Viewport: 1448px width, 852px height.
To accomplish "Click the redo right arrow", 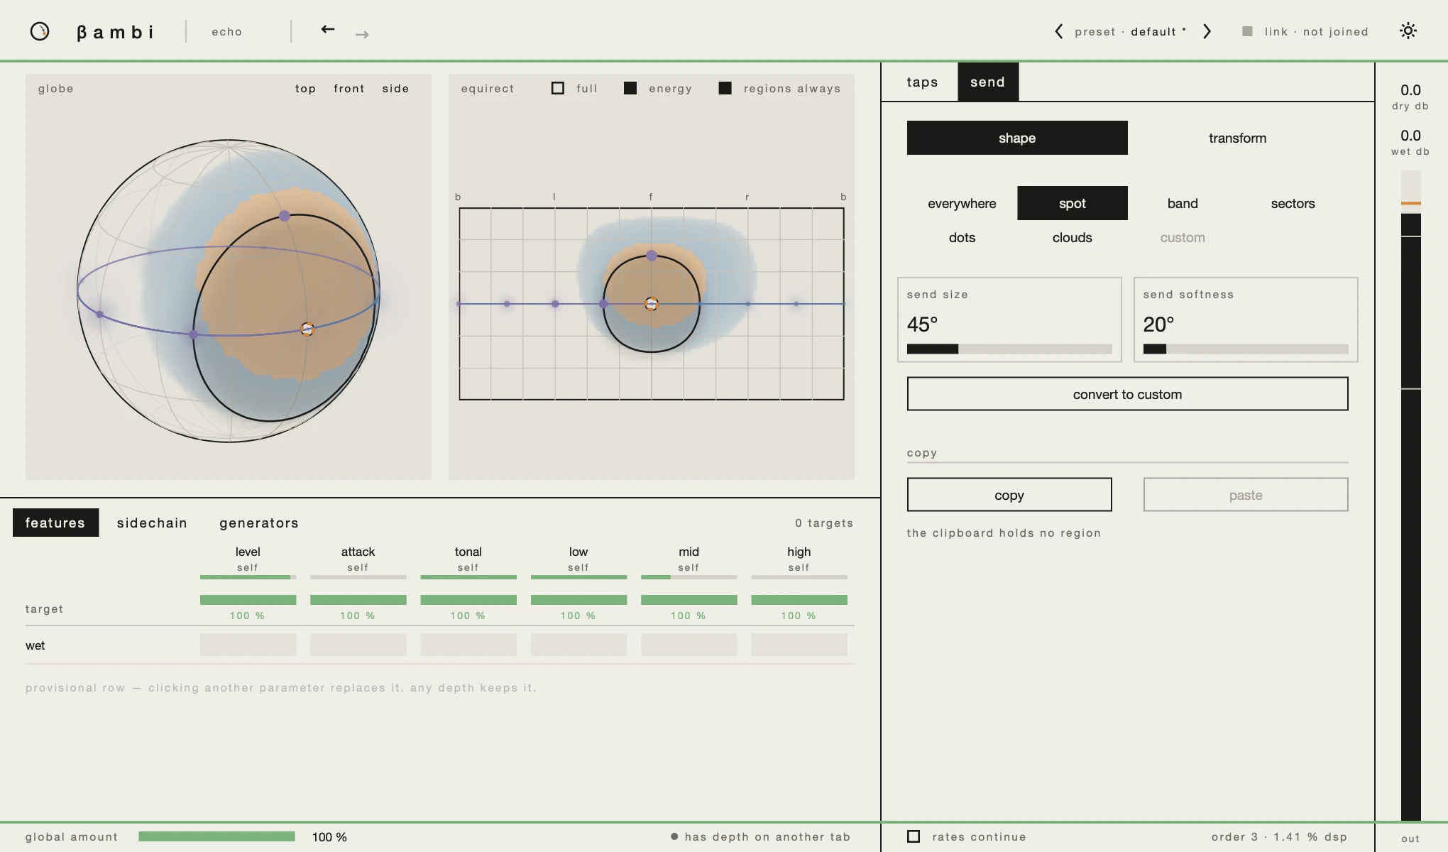I will (x=362, y=34).
